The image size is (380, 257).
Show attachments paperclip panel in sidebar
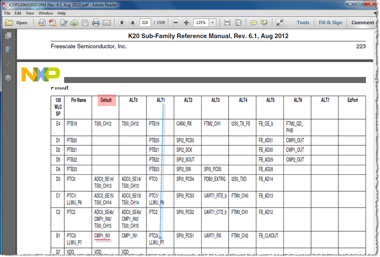[8, 64]
